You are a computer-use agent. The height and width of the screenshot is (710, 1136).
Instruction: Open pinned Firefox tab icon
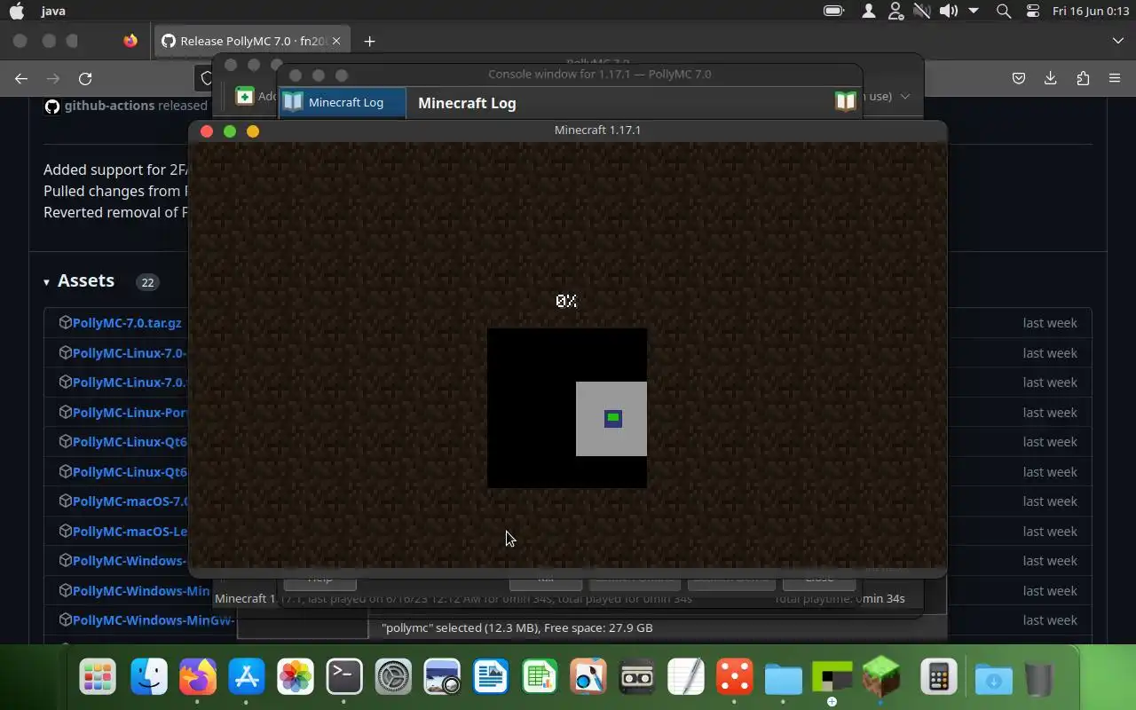130,41
